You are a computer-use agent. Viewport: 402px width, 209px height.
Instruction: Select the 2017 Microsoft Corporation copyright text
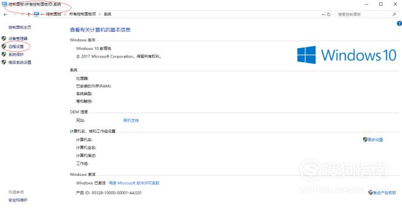point(119,56)
